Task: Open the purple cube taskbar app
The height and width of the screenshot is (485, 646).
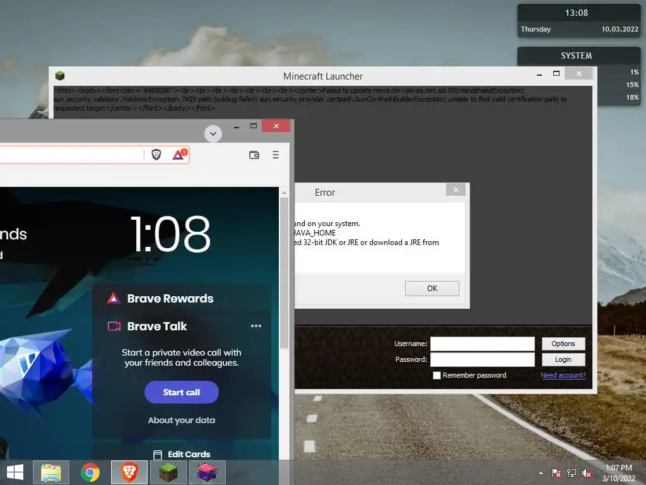Action: pyautogui.click(x=207, y=472)
